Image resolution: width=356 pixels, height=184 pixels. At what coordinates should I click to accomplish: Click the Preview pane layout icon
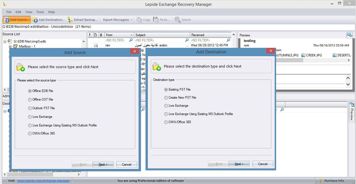click(x=350, y=35)
